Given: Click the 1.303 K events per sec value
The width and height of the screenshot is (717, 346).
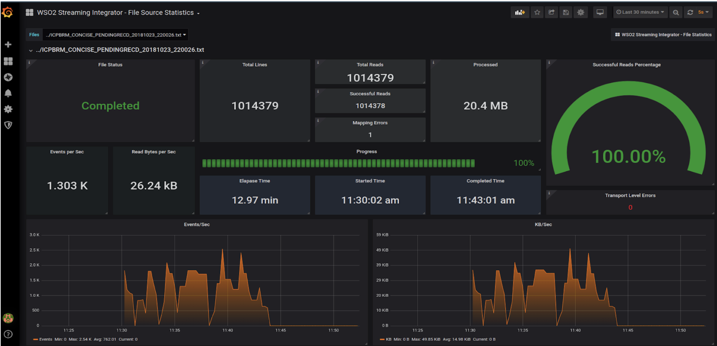Looking at the screenshot, I should coord(67,186).
